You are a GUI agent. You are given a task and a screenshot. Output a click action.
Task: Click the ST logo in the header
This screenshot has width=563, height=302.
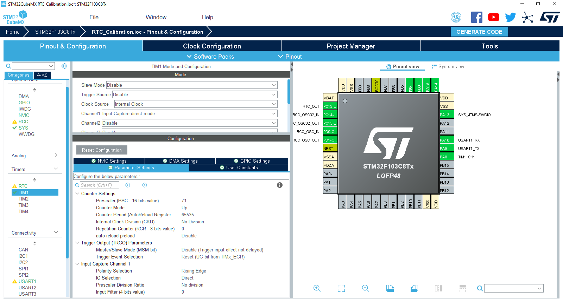(x=550, y=17)
